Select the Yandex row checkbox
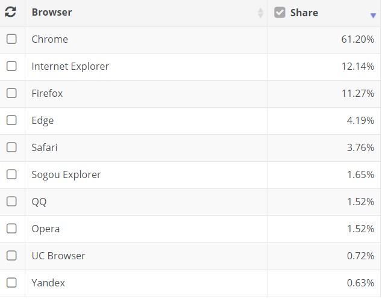 [11, 283]
